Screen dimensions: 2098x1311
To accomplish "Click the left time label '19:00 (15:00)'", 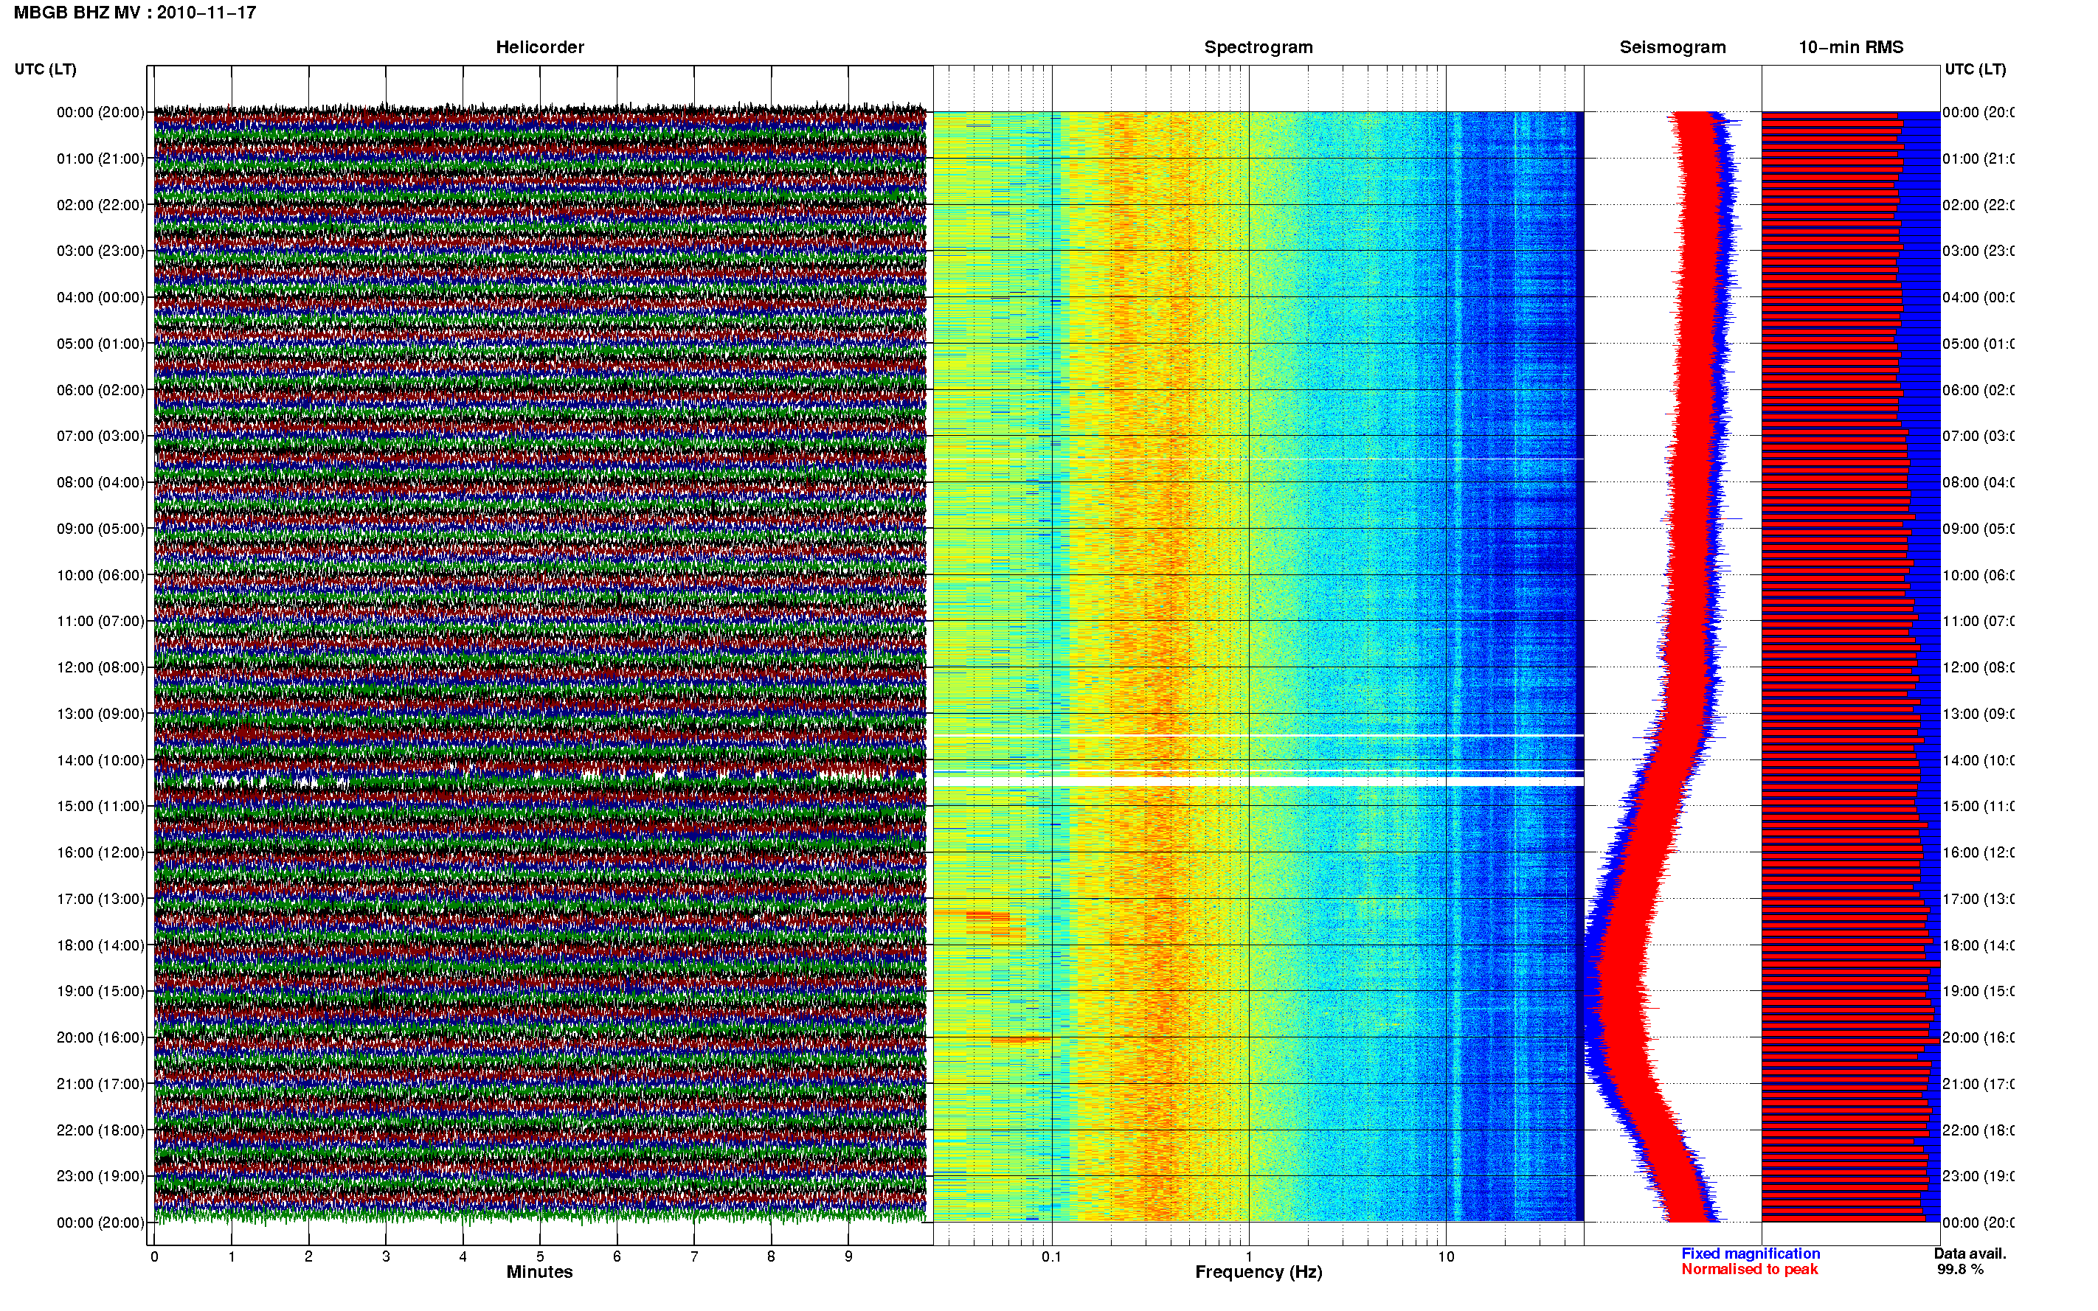I will [100, 991].
